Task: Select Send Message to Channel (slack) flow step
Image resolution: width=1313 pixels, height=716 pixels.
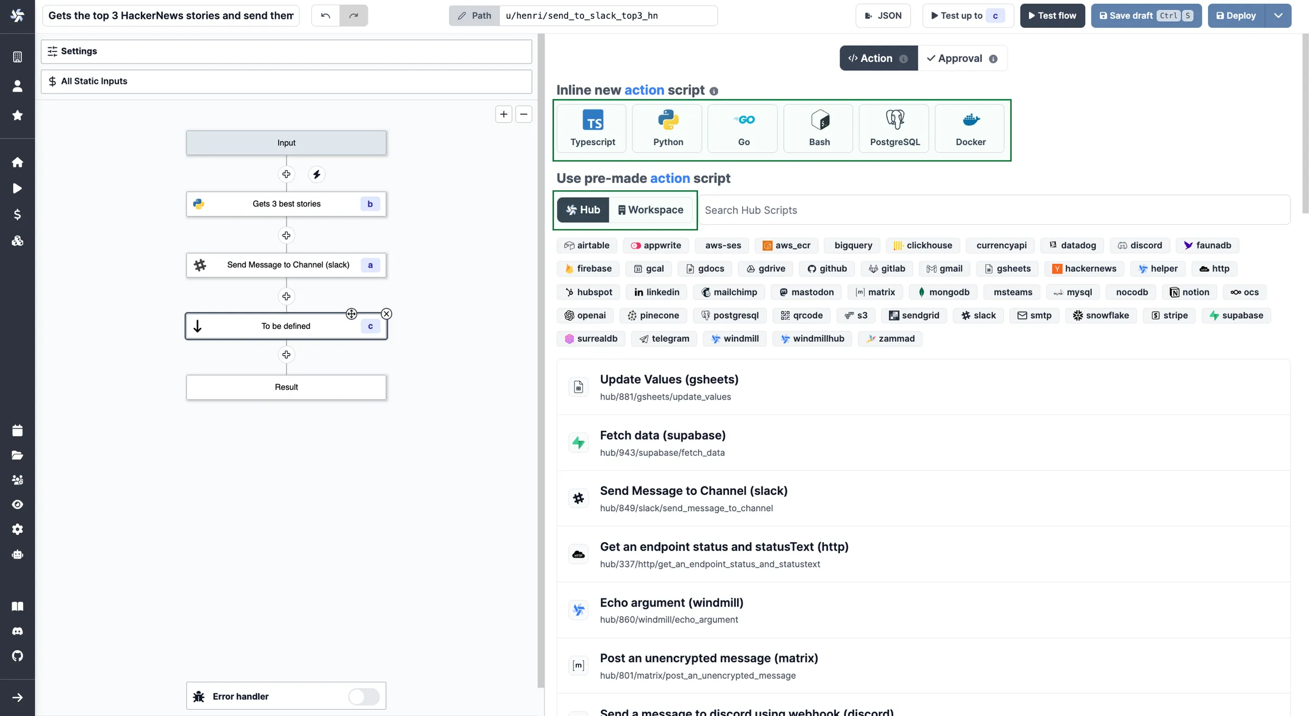Action: (286, 265)
